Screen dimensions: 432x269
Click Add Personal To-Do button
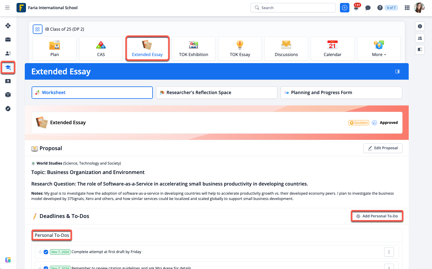(x=377, y=216)
